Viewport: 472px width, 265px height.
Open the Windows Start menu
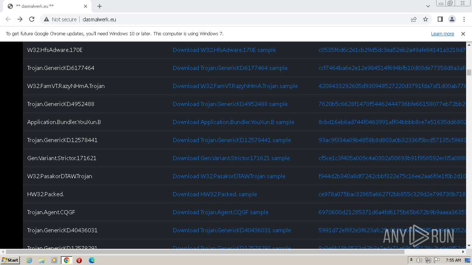click(10, 260)
